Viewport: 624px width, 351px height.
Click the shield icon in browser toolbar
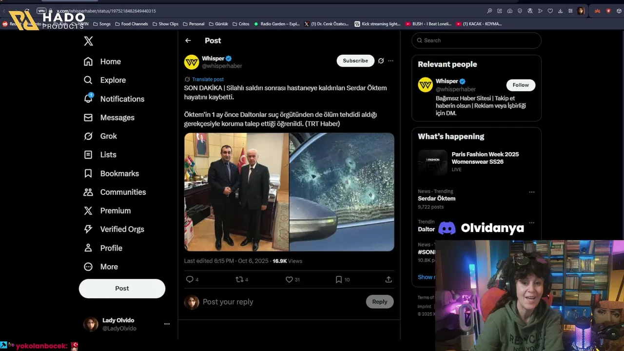pos(520,11)
